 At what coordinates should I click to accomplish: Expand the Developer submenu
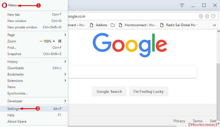click(65, 101)
